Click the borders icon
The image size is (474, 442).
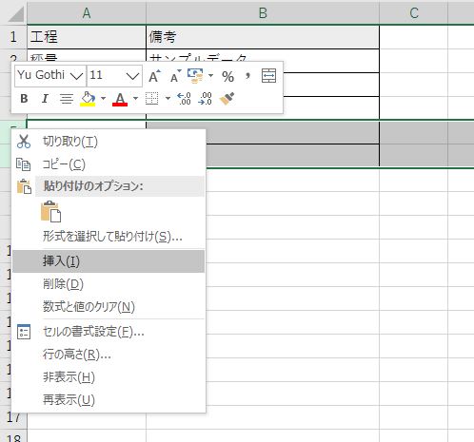coord(151,99)
